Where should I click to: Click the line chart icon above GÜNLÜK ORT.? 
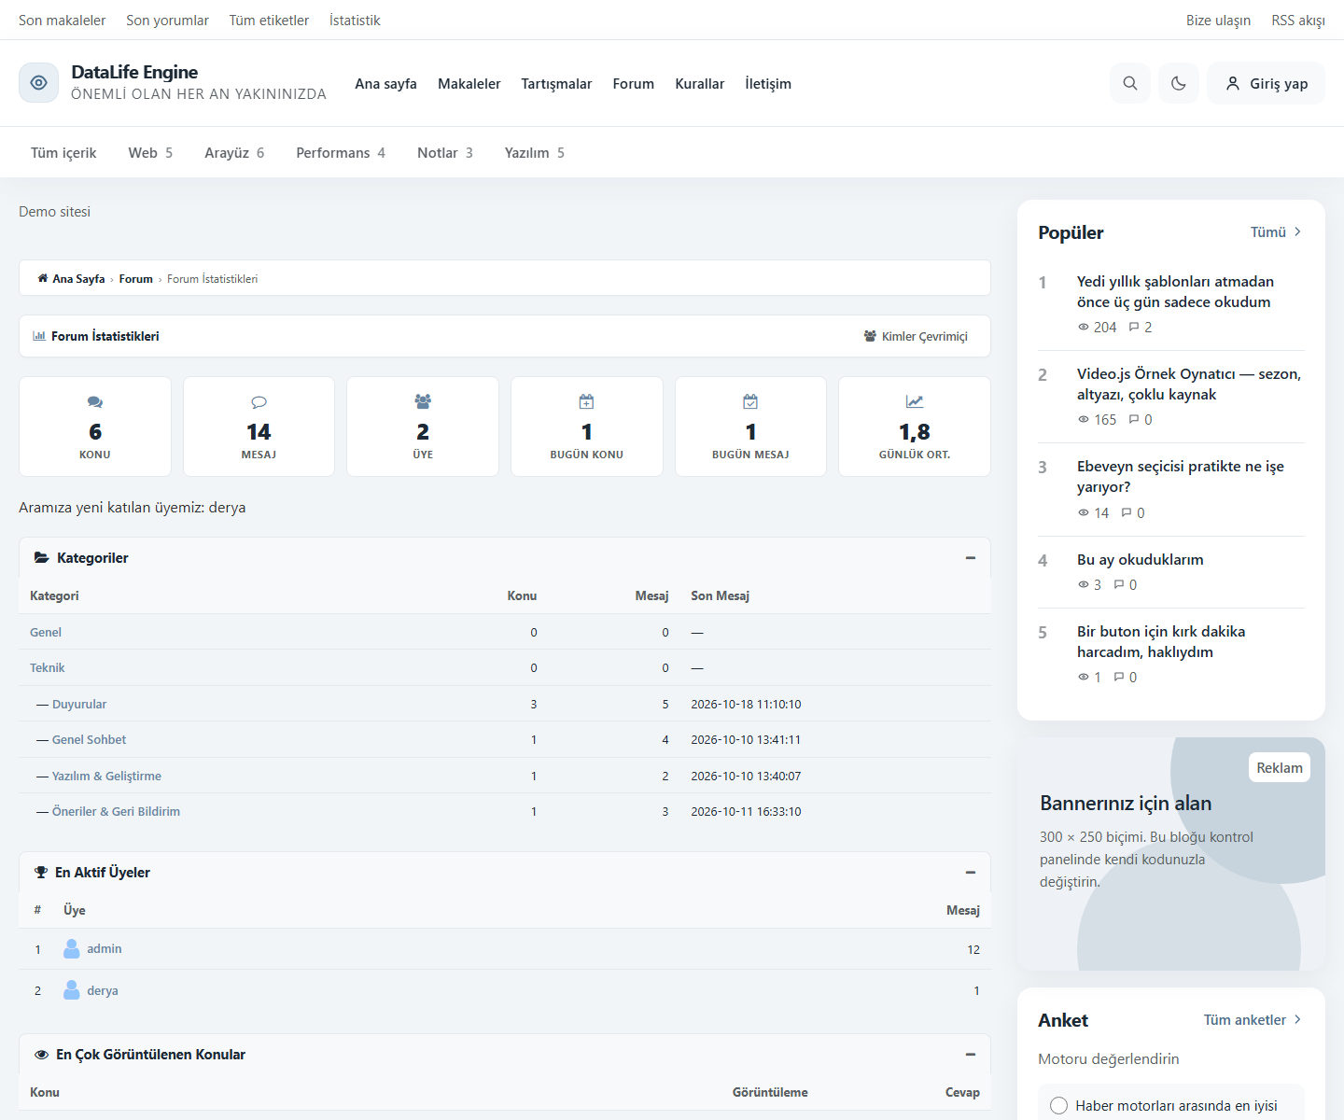(915, 401)
